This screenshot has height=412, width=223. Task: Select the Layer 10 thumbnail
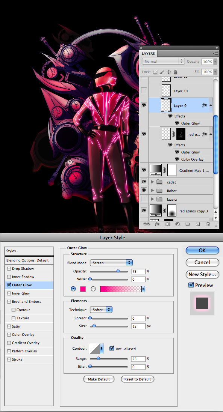pos(166,90)
